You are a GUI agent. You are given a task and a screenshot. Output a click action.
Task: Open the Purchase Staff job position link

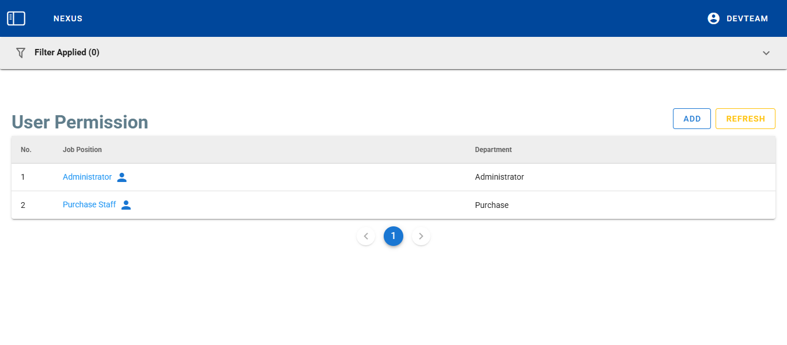89,205
